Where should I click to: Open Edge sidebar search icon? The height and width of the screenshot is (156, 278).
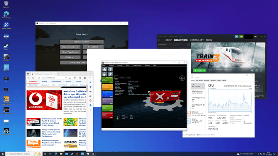point(91,82)
